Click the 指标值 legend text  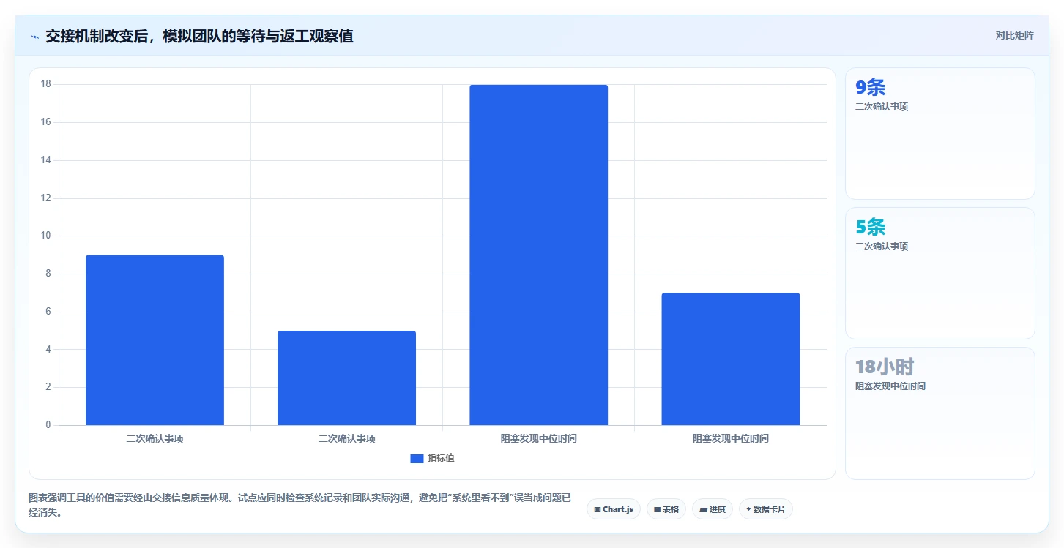click(441, 458)
